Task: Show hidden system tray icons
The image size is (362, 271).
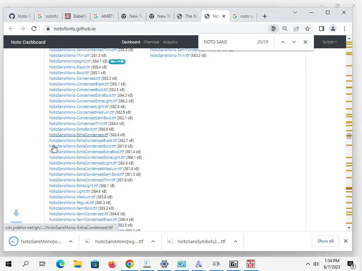Action: 308,264
